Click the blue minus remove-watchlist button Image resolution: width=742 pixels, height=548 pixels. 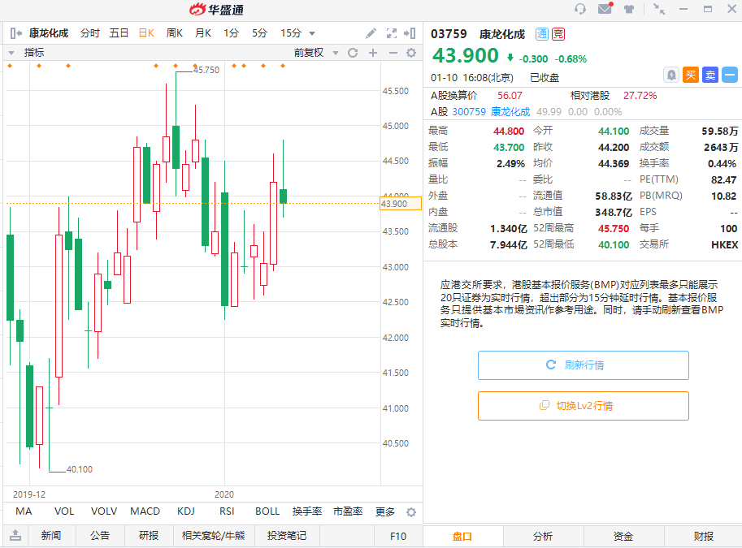[x=730, y=76]
